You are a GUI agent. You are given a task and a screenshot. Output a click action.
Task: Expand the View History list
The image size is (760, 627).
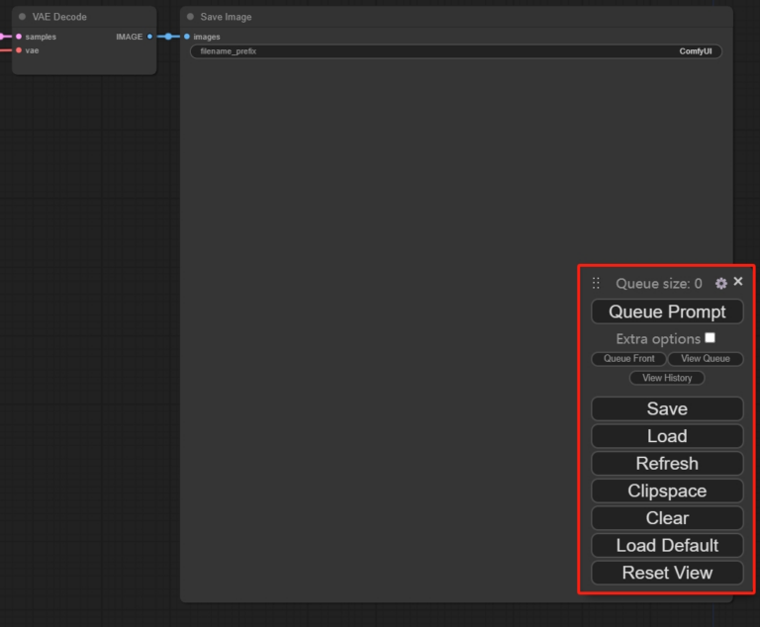(667, 378)
